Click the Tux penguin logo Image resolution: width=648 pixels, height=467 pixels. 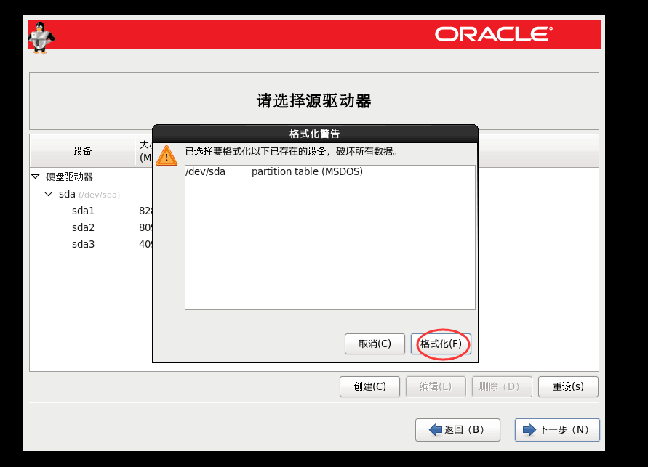click(x=41, y=36)
